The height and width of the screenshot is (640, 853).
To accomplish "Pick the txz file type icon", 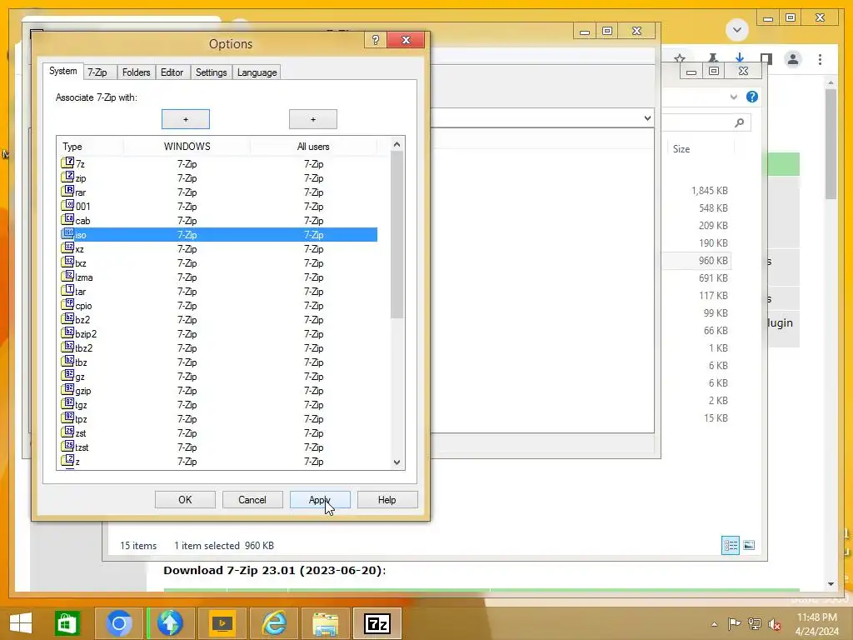I will (x=67, y=262).
